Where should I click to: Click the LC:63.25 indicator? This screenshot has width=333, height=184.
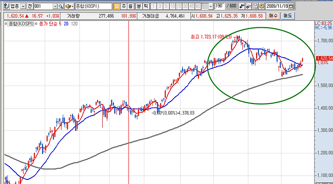324,23
